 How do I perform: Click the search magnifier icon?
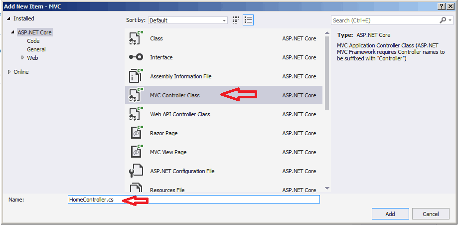pyautogui.click(x=443, y=20)
